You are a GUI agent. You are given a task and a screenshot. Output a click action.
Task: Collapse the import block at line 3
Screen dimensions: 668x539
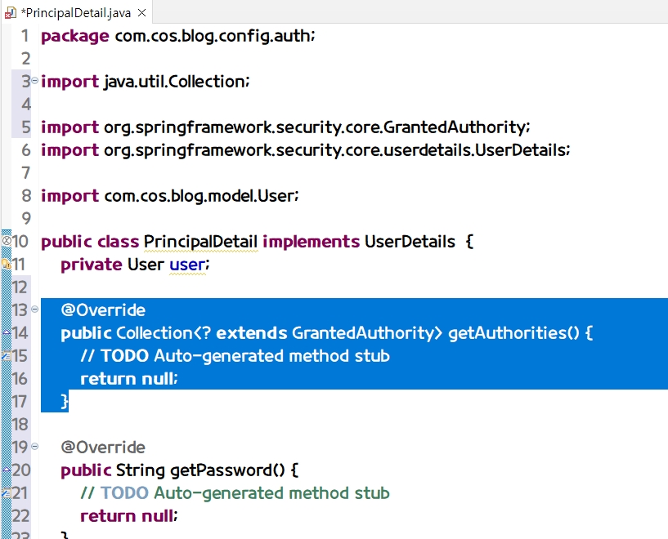coord(35,80)
